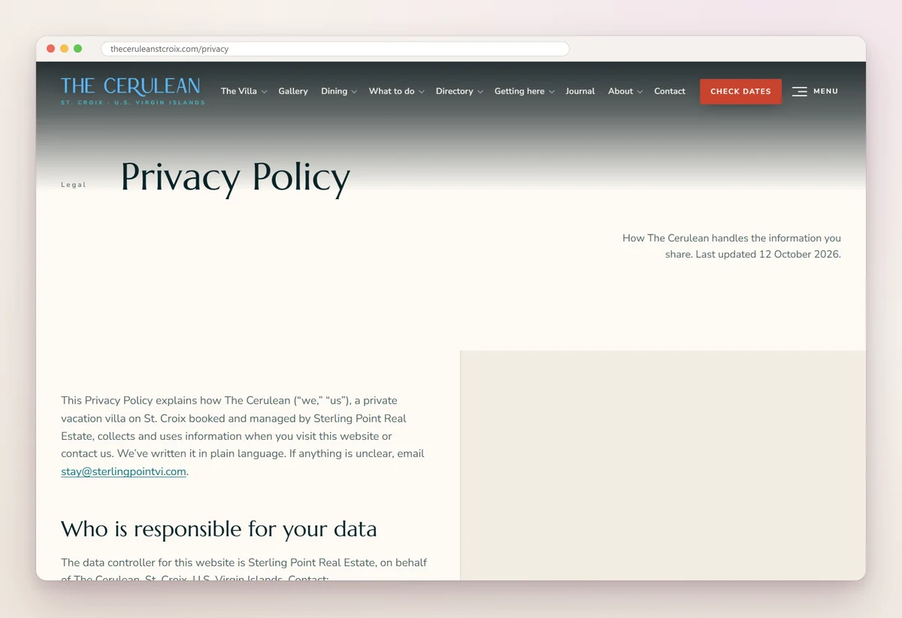Open the What to do menu
902x618 pixels.
click(392, 91)
